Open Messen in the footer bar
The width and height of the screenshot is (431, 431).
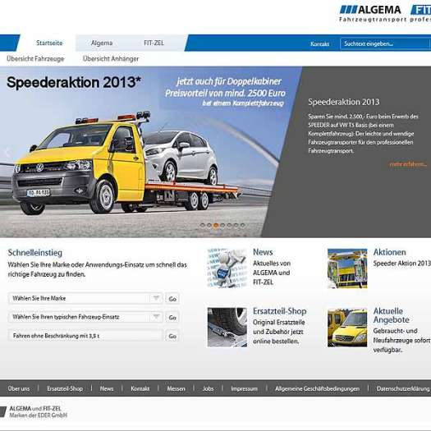tap(177, 388)
